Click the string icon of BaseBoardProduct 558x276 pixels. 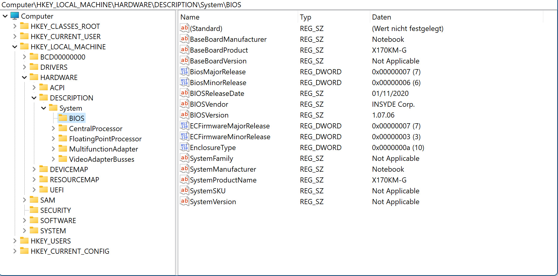click(184, 50)
